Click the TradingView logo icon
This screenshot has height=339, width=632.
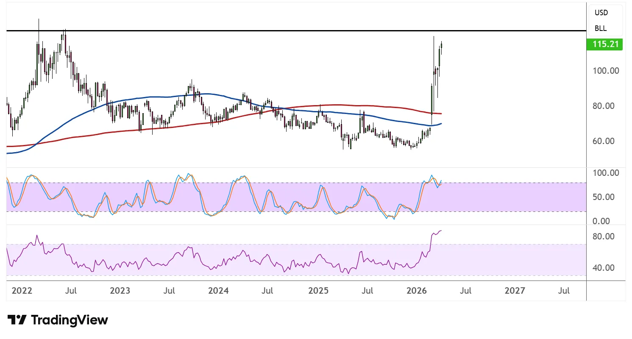tap(17, 320)
